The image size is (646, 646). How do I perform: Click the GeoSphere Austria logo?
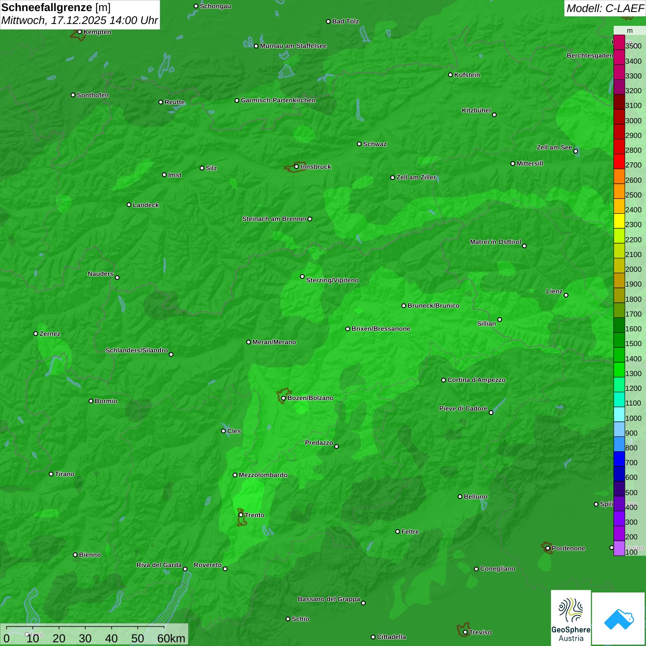coord(571,617)
